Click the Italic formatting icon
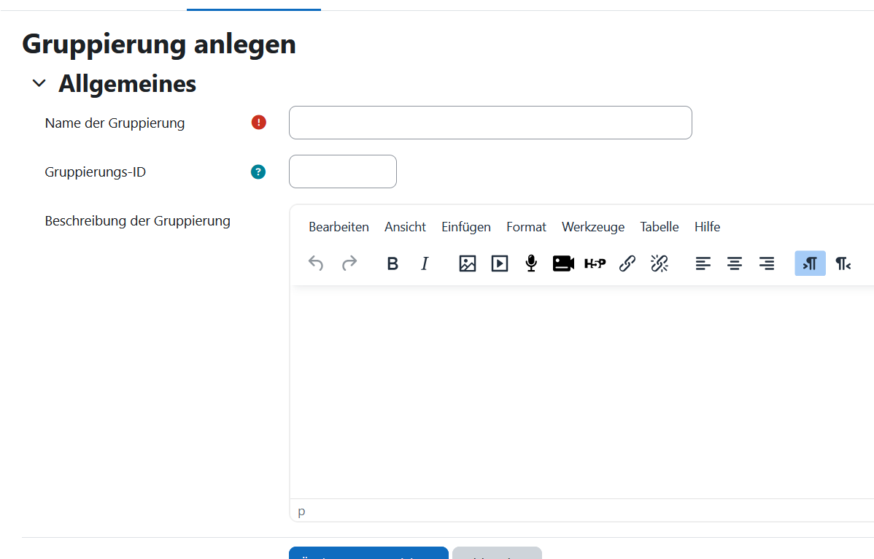Viewport: 874px width, 559px height. [425, 263]
